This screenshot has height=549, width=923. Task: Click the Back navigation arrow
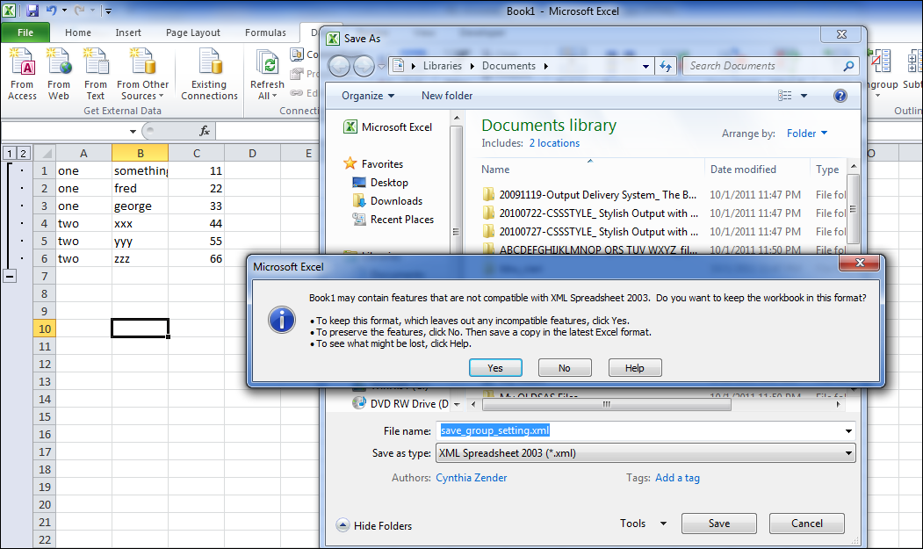[x=339, y=65]
